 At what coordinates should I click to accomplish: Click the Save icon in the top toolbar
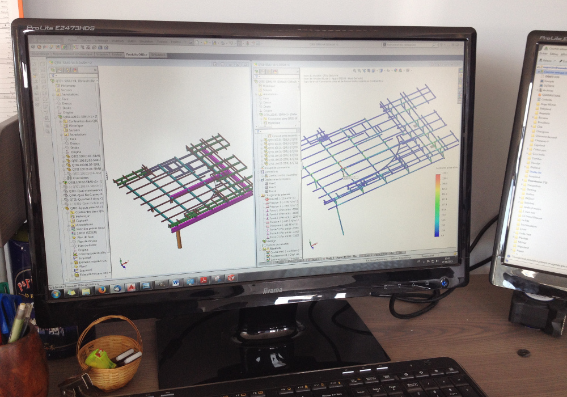click(x=214, y=43)
